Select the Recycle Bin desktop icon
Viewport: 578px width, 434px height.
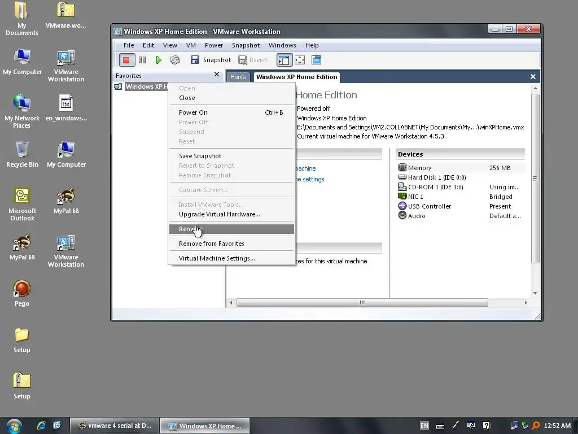[22, 154]
